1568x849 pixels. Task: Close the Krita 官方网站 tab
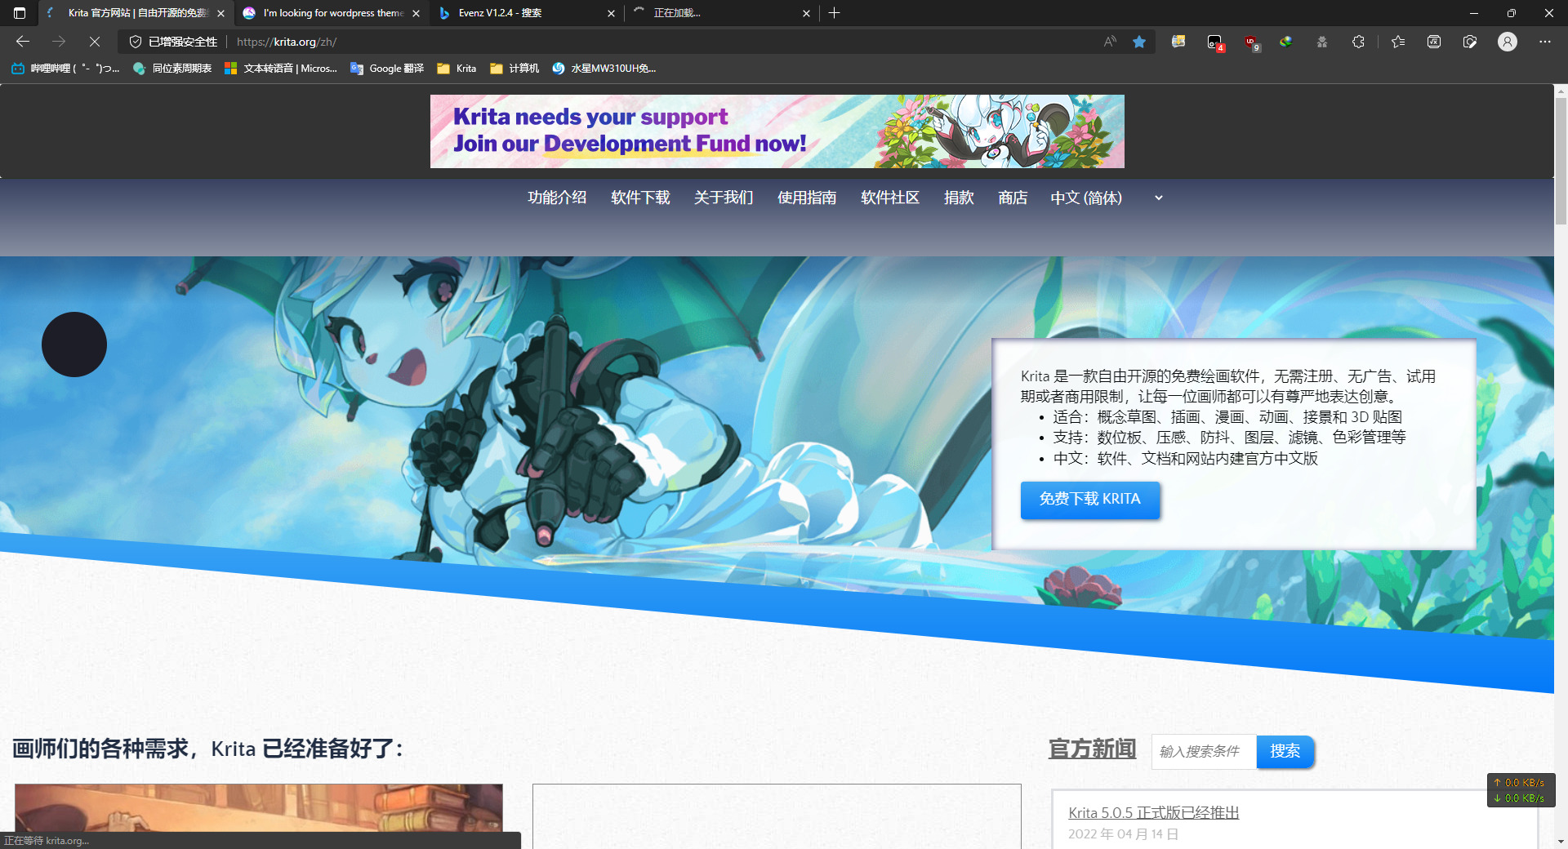(x=220, y=13)
